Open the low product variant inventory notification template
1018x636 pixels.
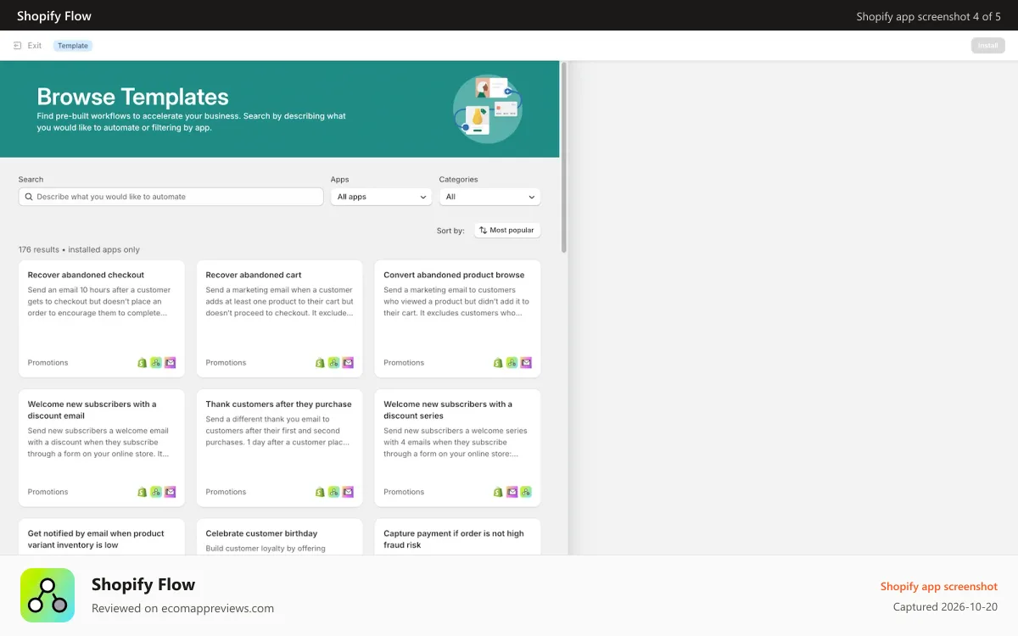(102, 538)
